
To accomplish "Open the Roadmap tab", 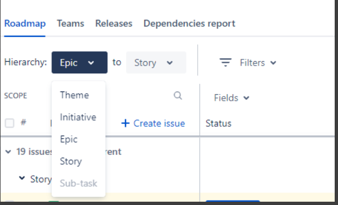I will tap(25, 24).
